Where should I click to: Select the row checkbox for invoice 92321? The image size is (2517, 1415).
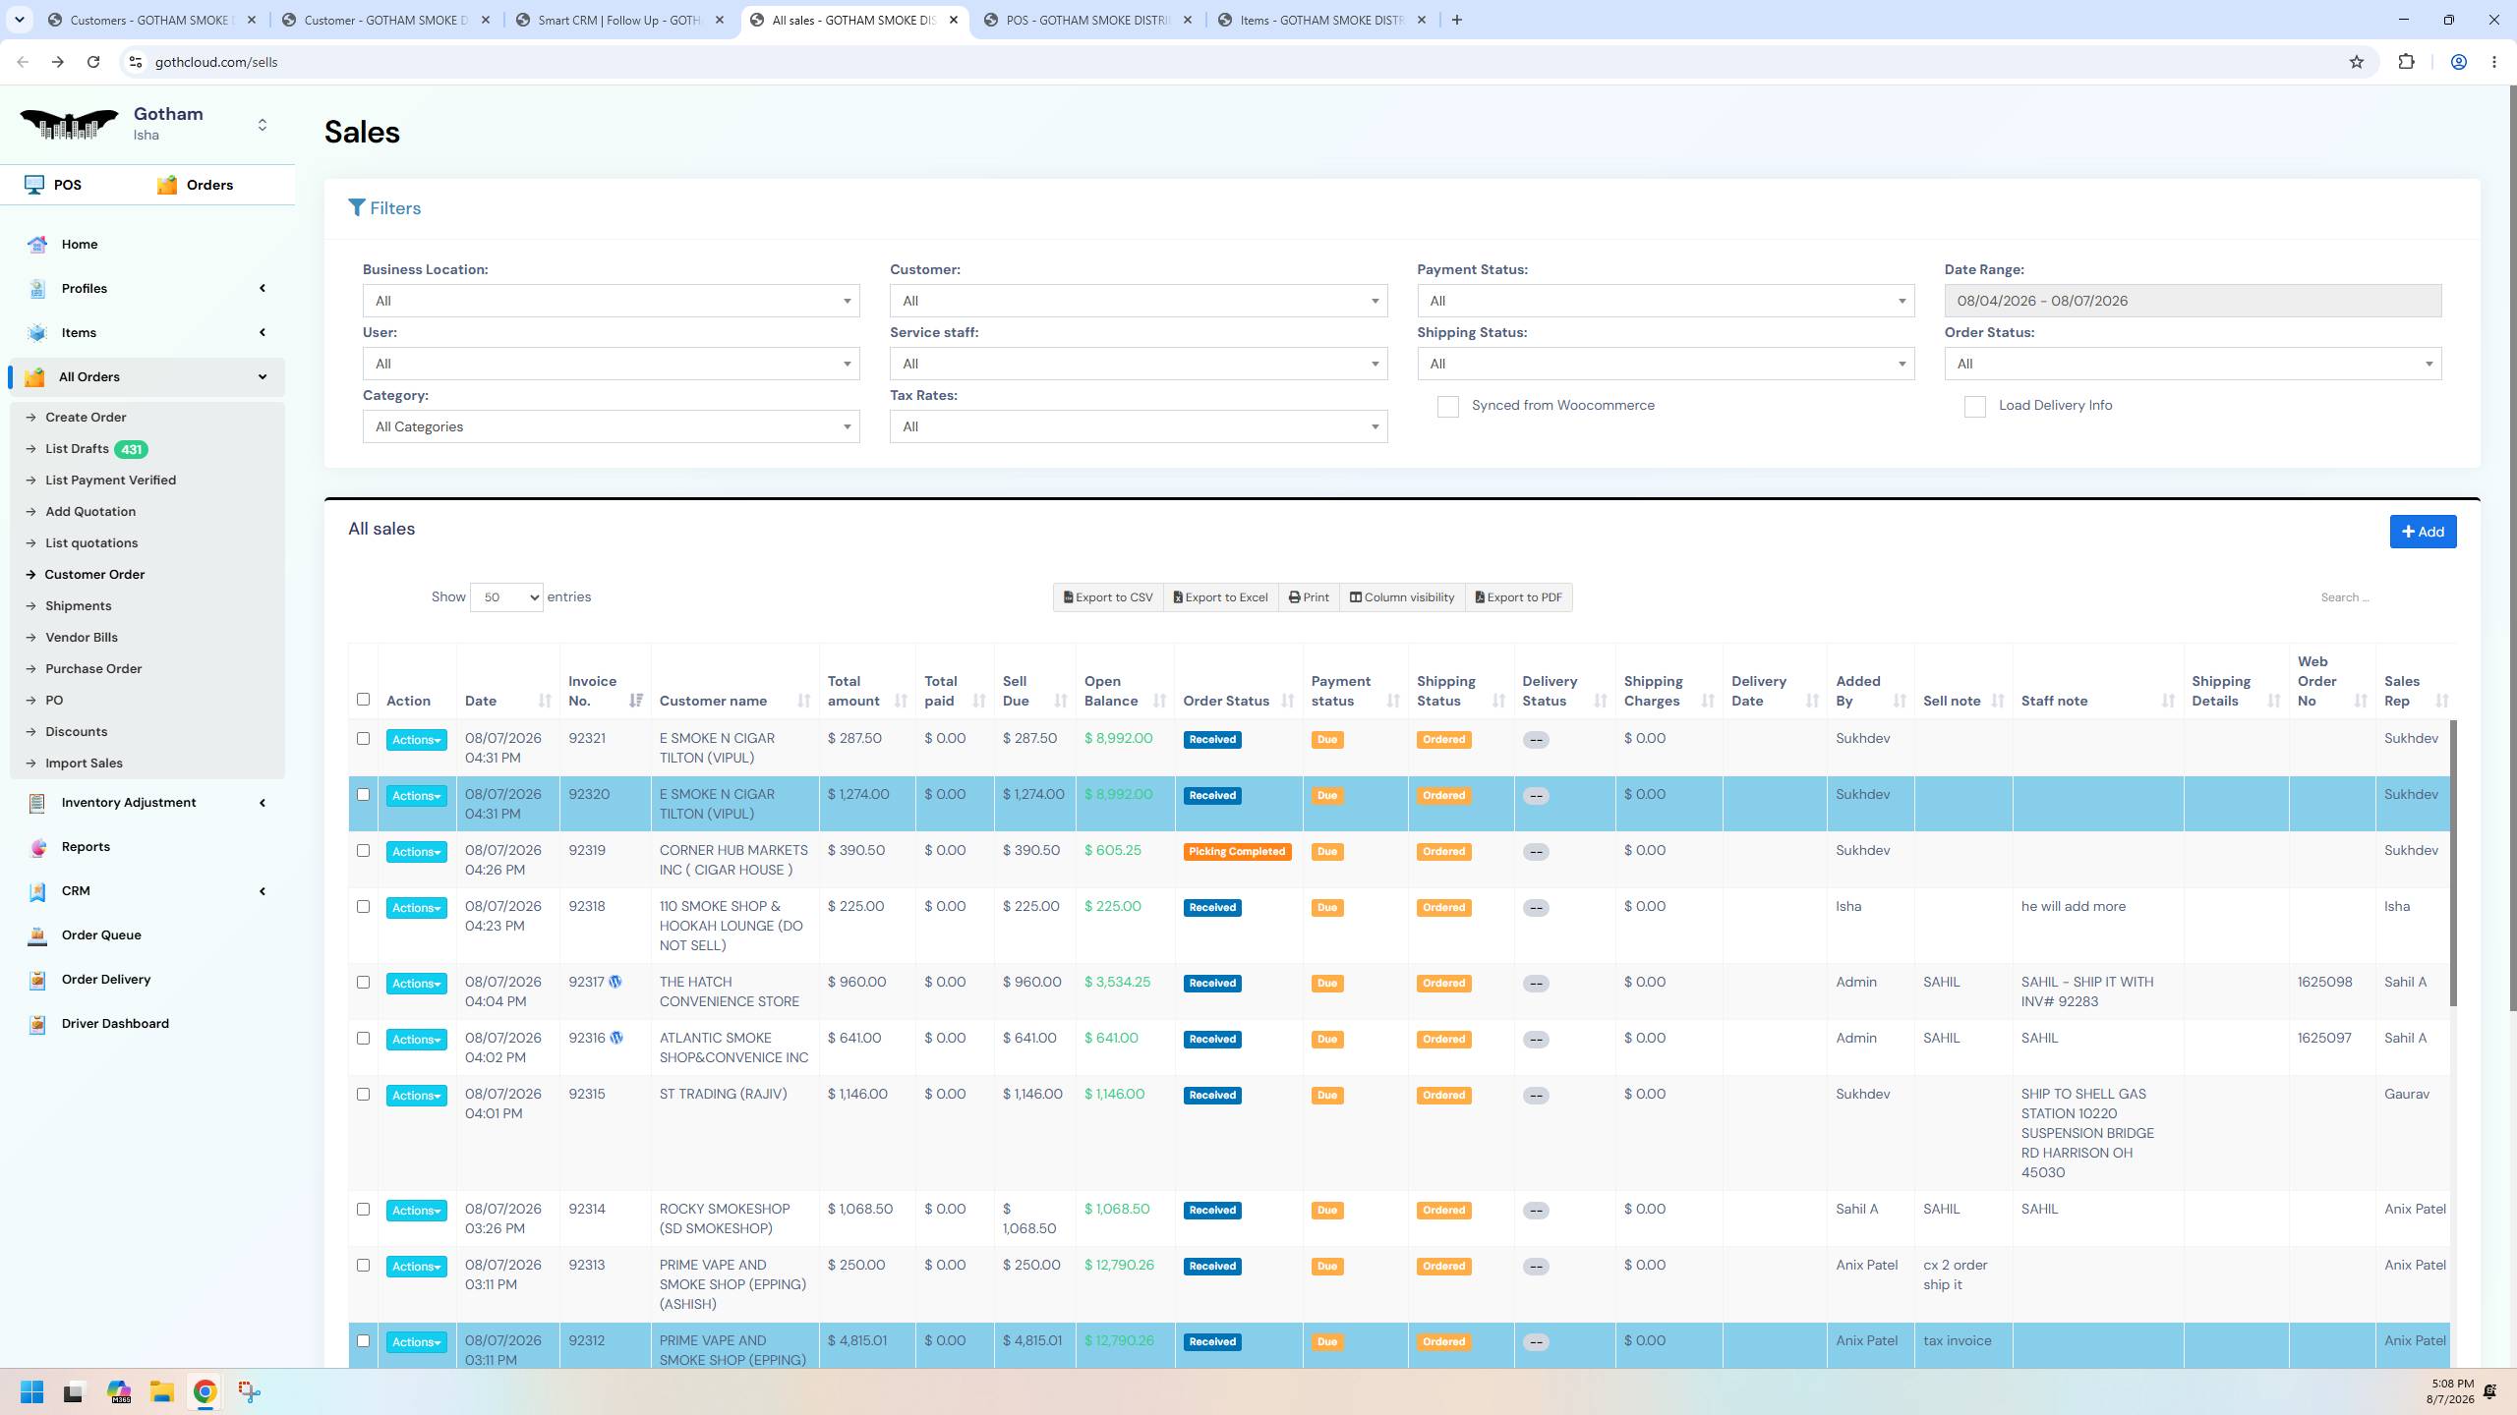coord(363,739)
